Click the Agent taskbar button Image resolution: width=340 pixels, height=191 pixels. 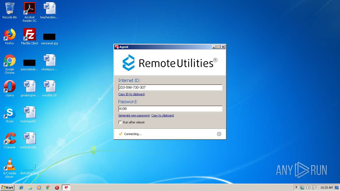click(x=66, y=188)
